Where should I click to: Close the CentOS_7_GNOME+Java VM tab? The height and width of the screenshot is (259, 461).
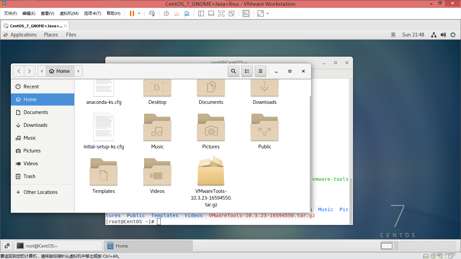[65, 26]
